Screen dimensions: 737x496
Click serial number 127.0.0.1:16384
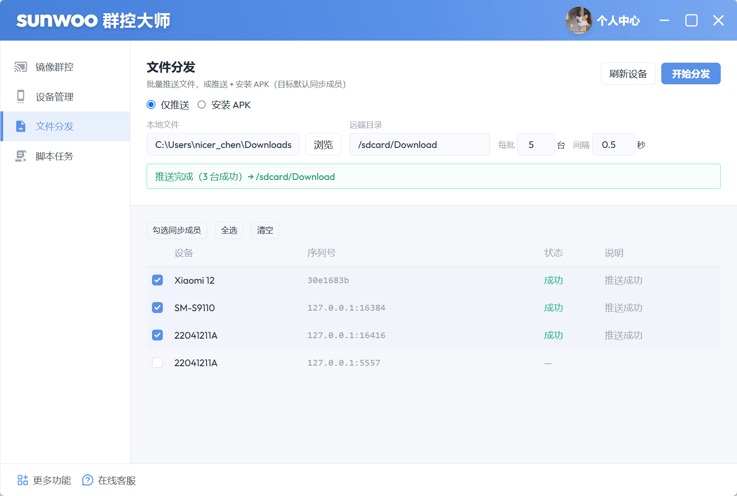346,308
